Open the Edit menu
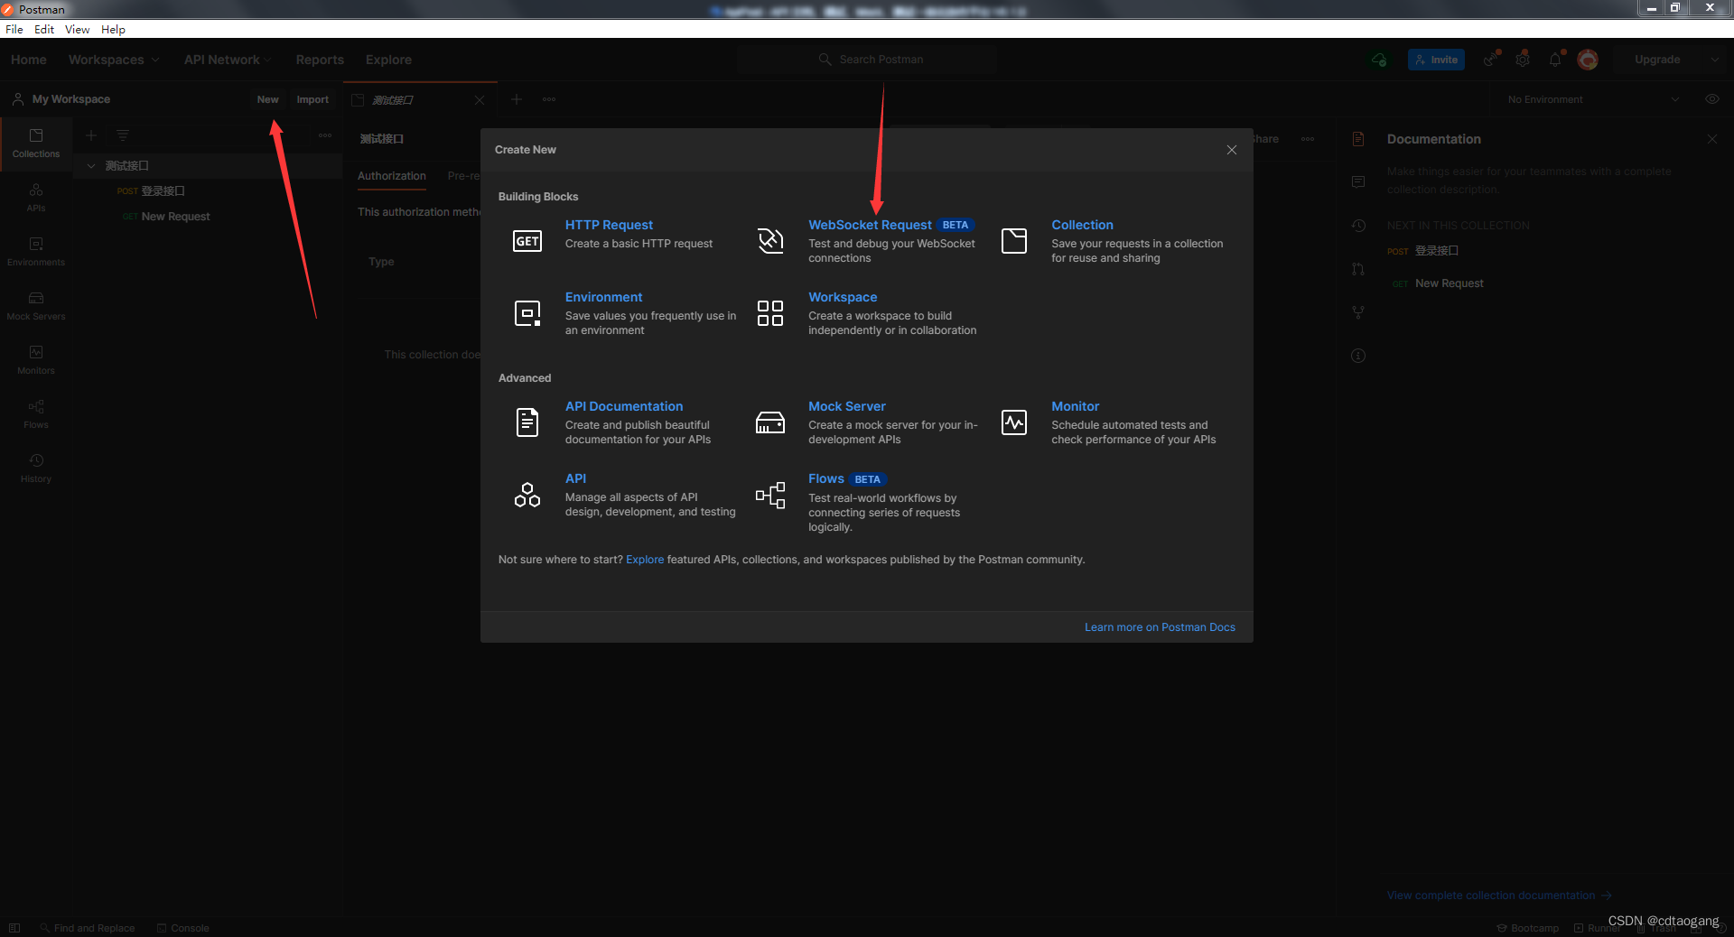Viewport: 1734px width, 937px height. pos(44,30)
